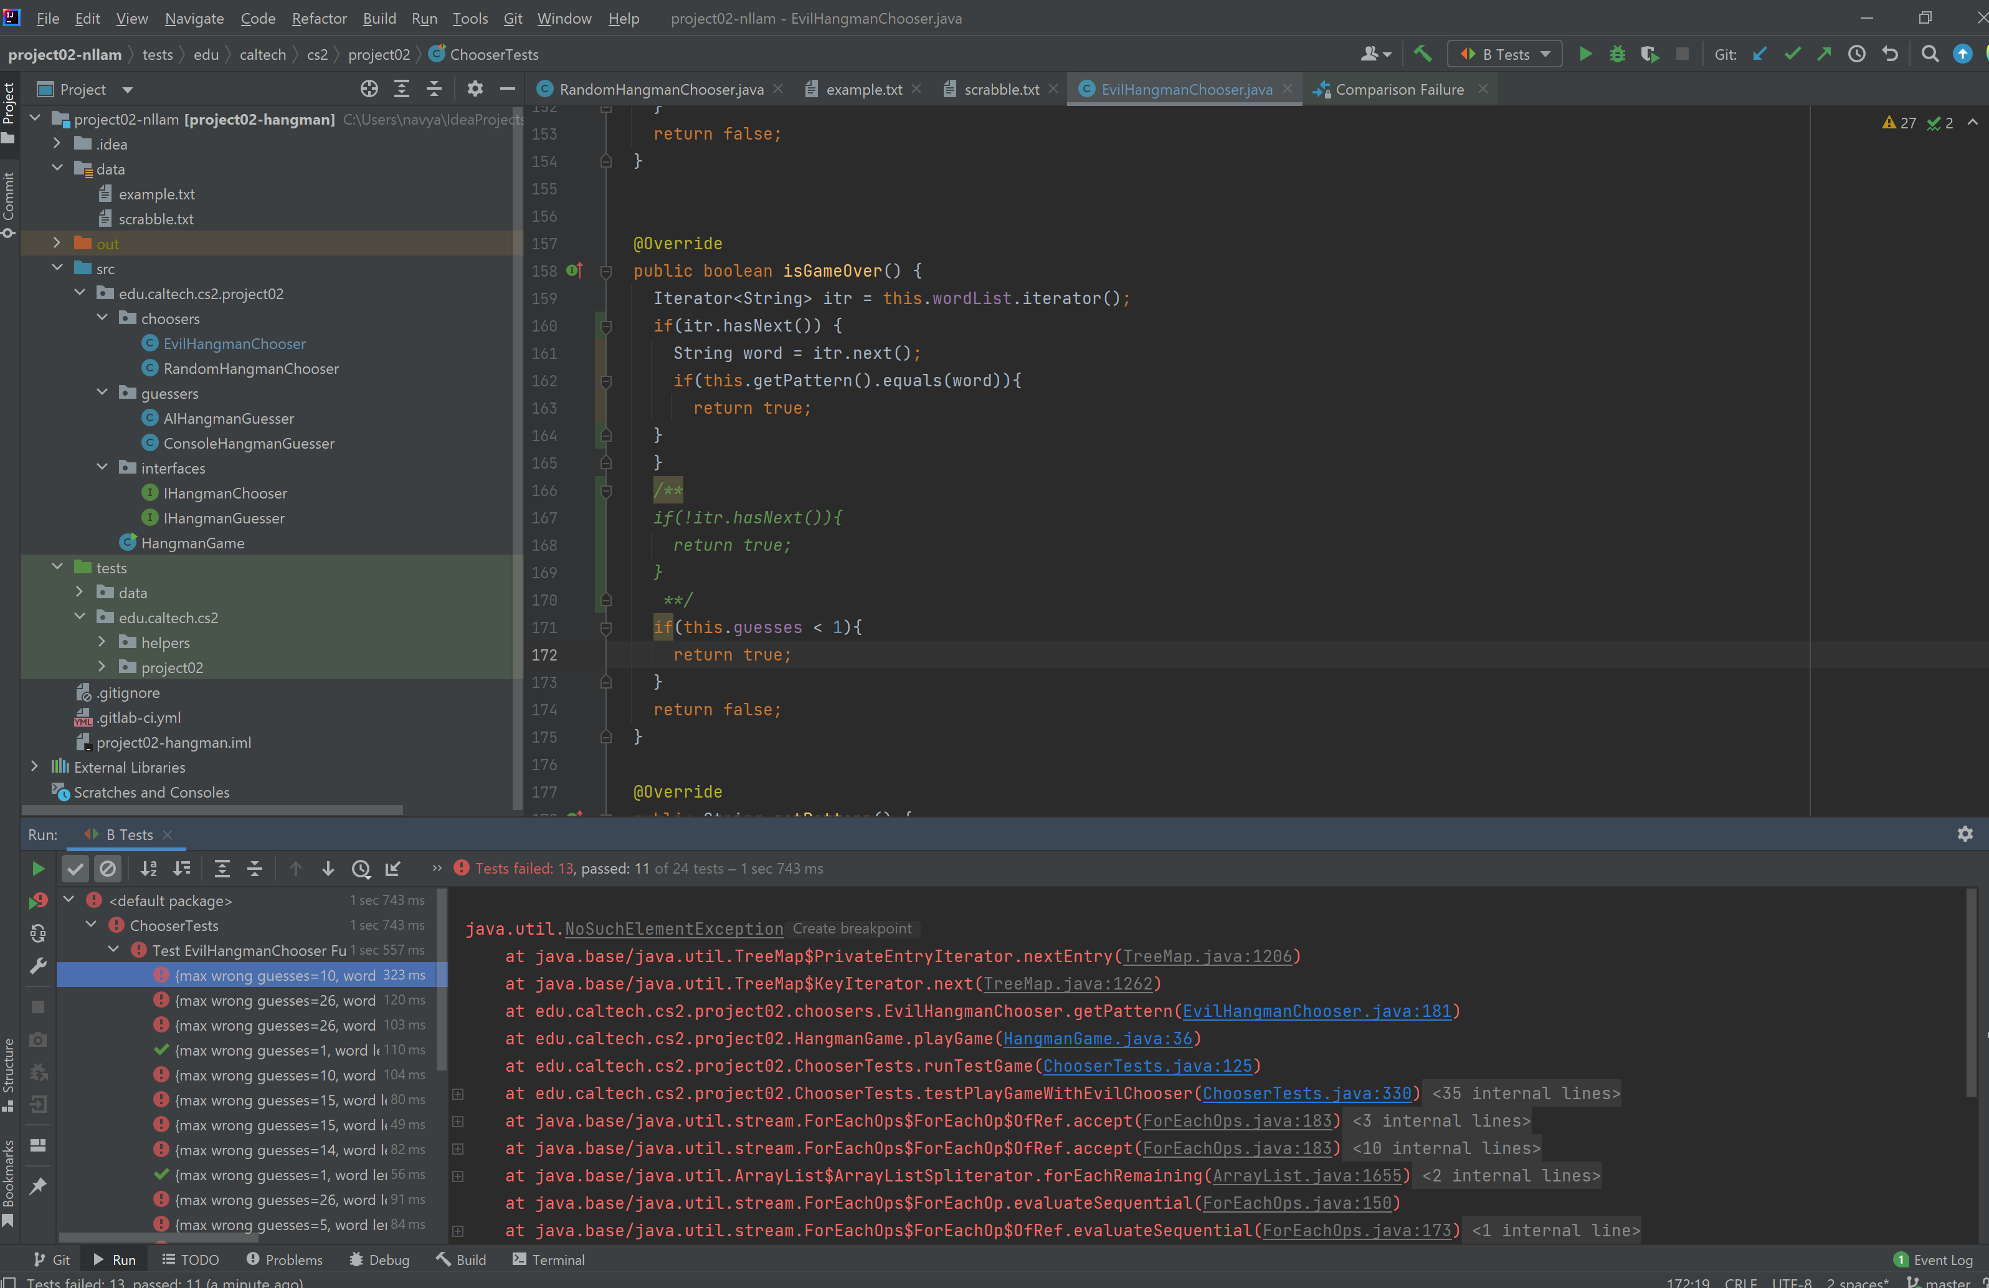Expand the out folder in project tree
The height and width of the screenshot is (1288, 1989).
57,243
